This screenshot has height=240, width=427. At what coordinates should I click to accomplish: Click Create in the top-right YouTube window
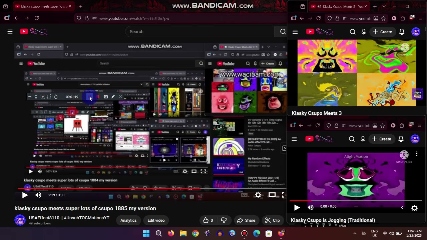tap(382, 32)
